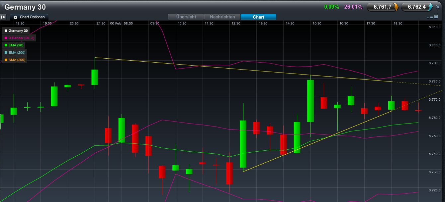Image resolution: width=445 pixels, height=202 pixels.
Task: Switch to the Übersicht tab
Action: click(187, 17)
